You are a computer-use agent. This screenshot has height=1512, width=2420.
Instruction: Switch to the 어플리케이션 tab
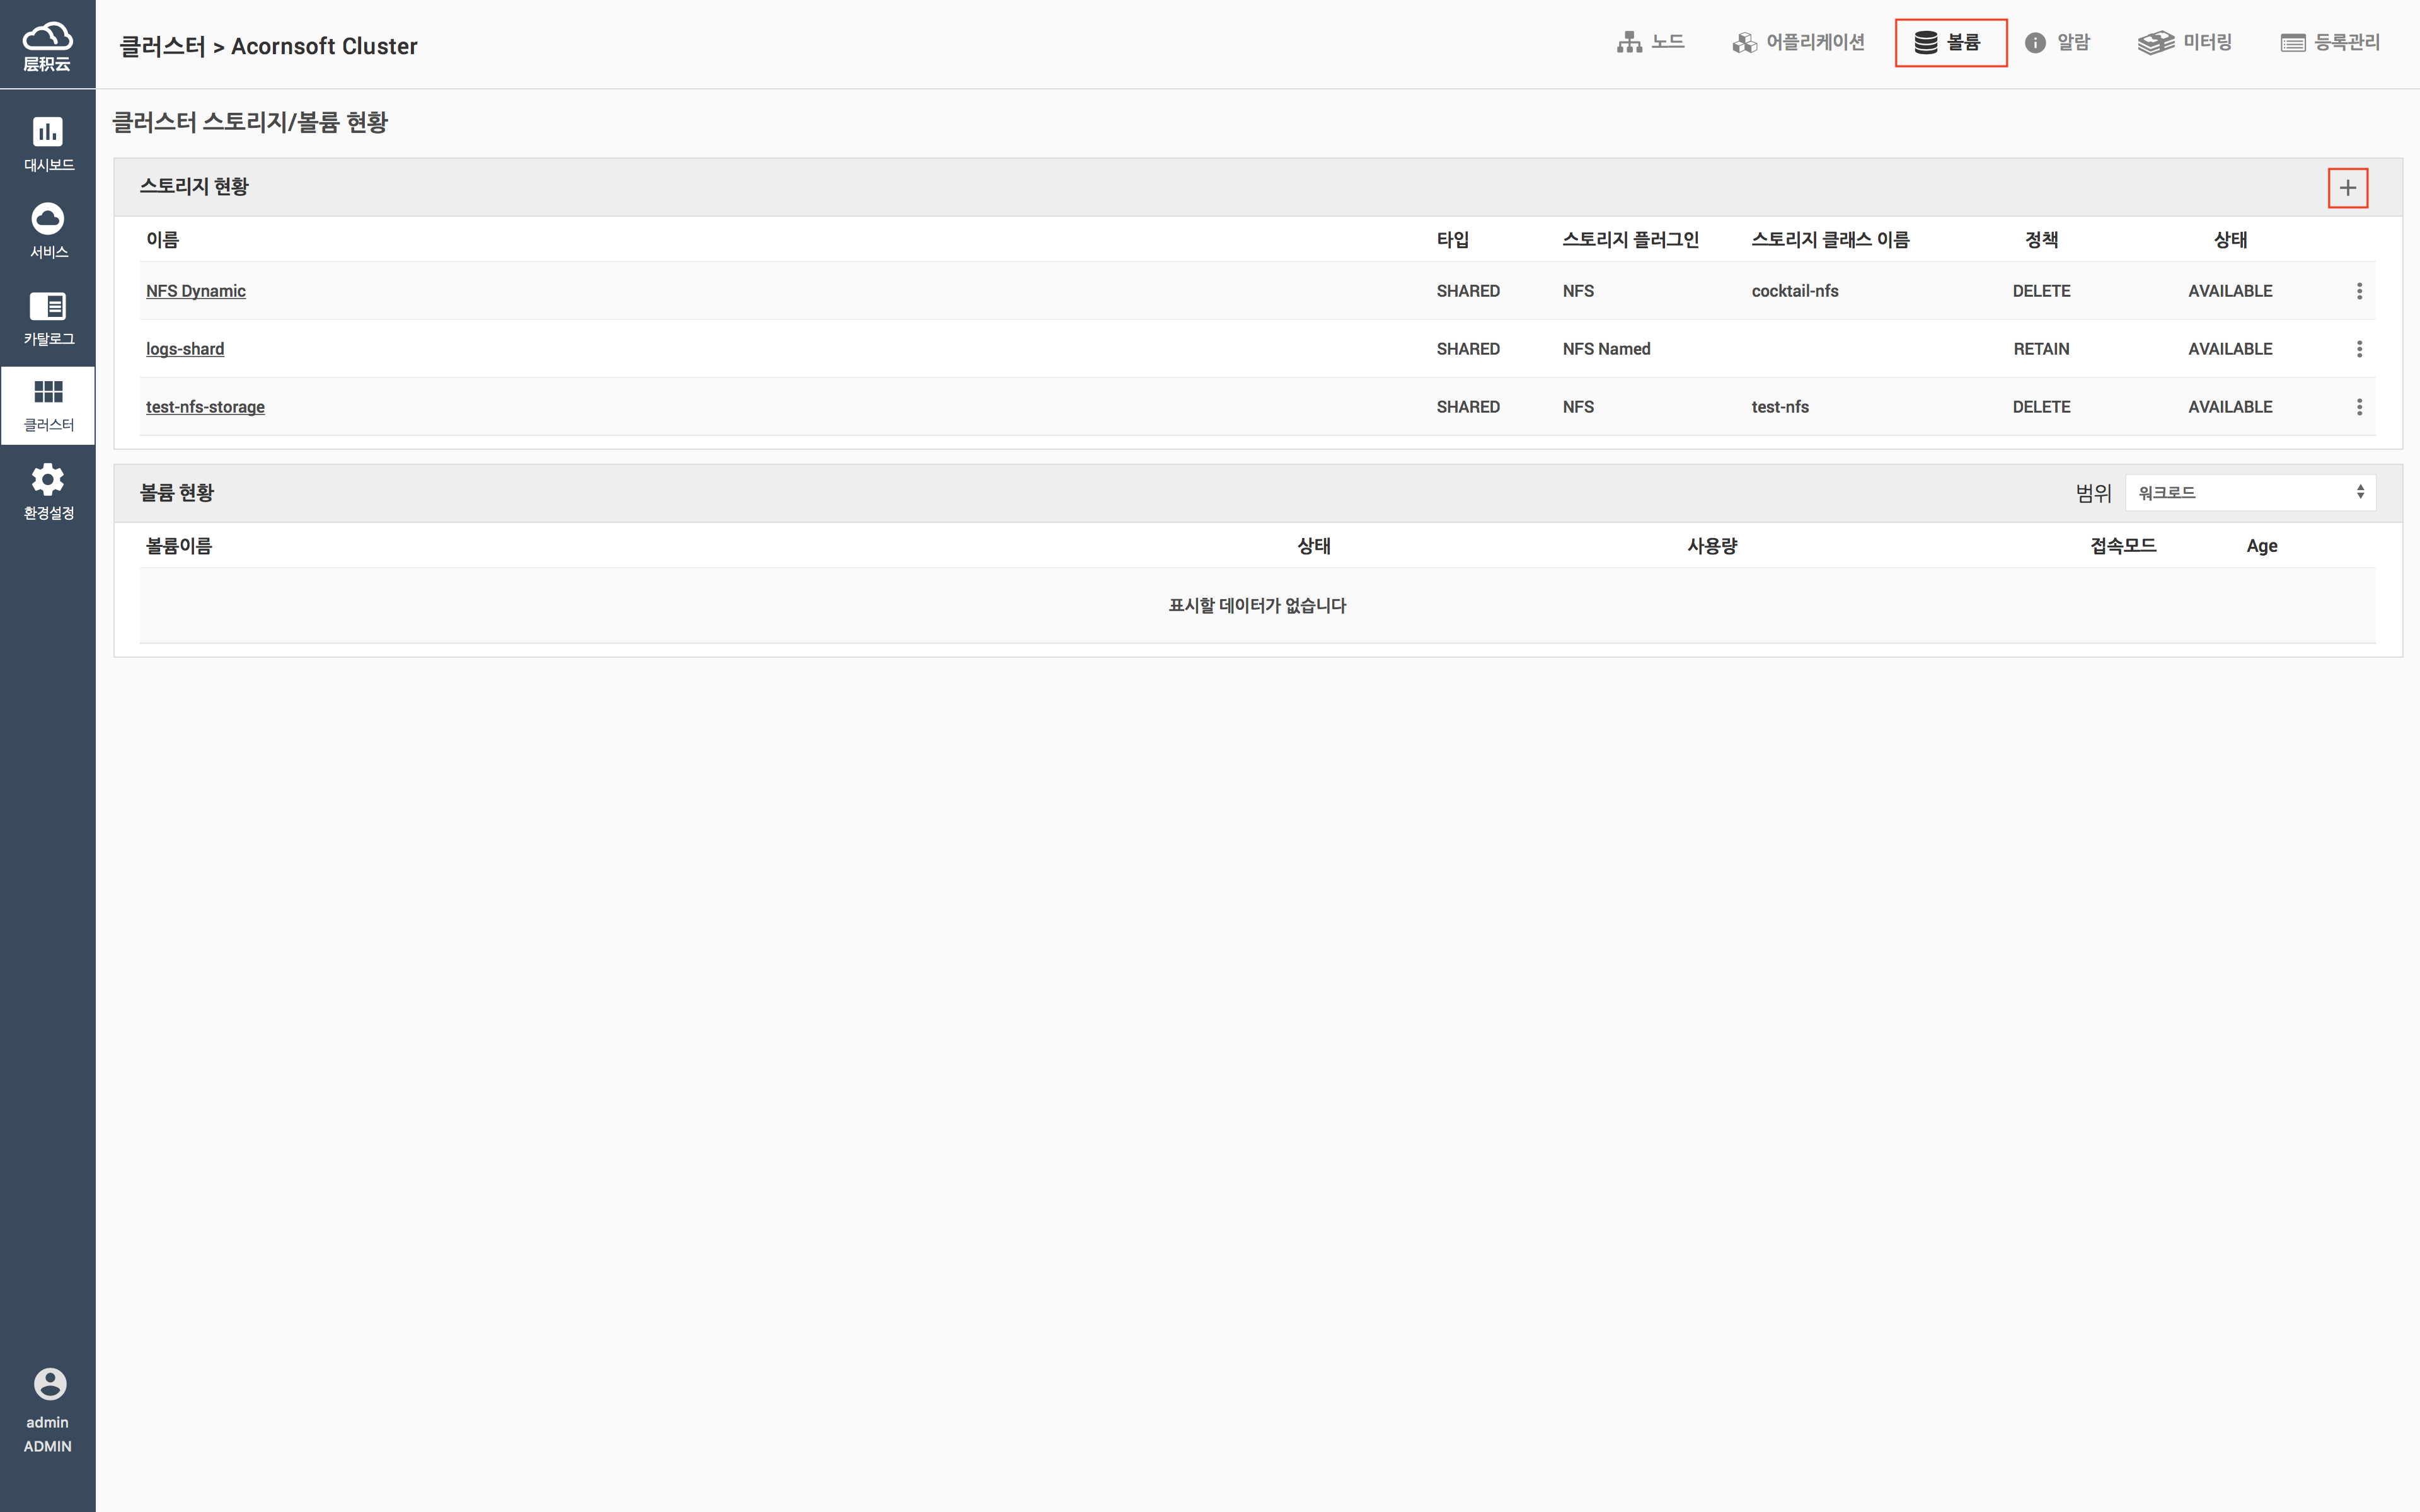(1798, 42)
